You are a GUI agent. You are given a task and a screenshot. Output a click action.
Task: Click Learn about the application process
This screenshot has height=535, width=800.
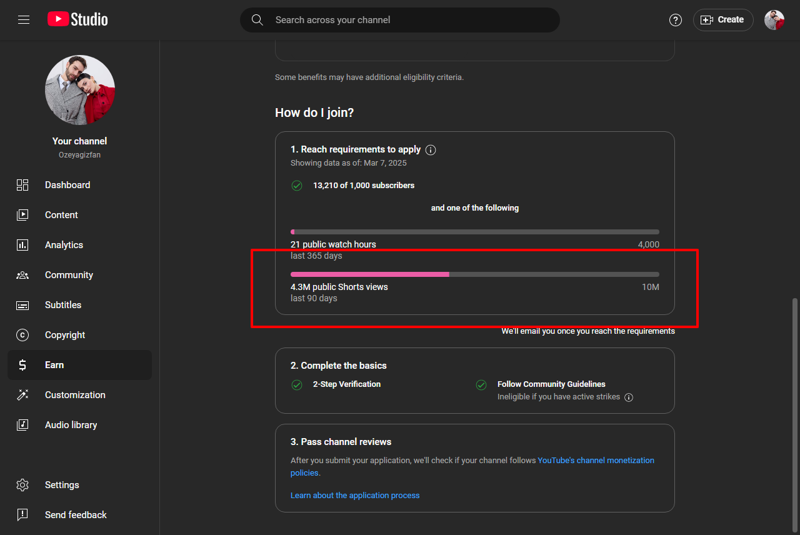tap(355, 496)
